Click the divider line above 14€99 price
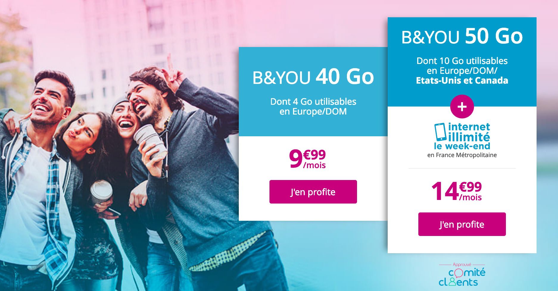 pyautogui.click(x=462, y=168)
